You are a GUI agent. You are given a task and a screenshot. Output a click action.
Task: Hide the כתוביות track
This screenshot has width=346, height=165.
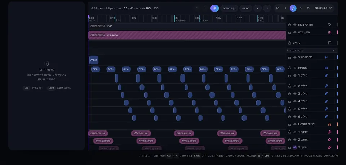pos(295,68)
